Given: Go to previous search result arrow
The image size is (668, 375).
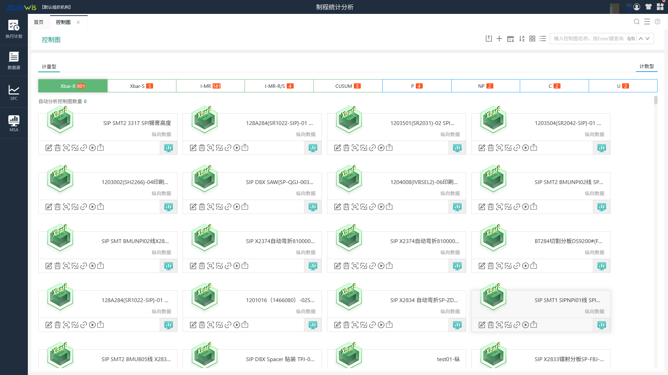Looking at the screenshot, I should pos(641,39).
